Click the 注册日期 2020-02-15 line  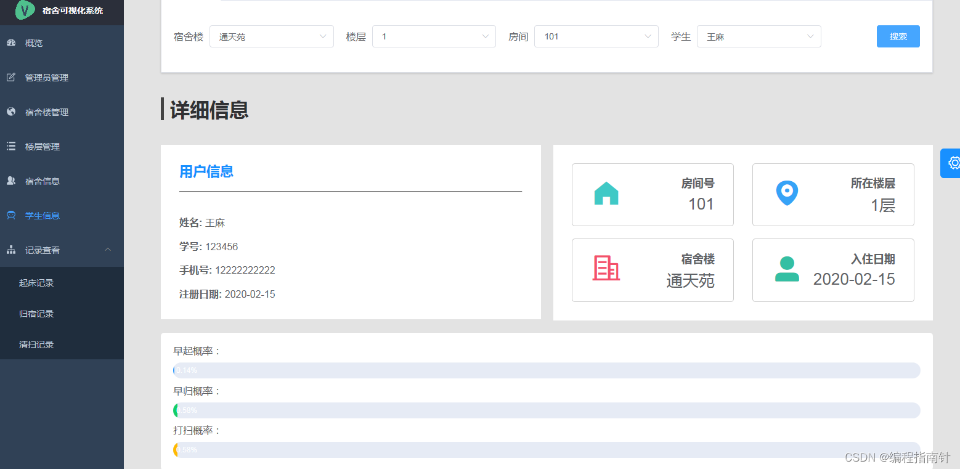point(227,295)
